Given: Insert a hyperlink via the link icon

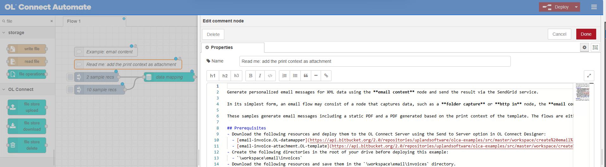Looking at the screenshot, I should [x=326, y=76].
